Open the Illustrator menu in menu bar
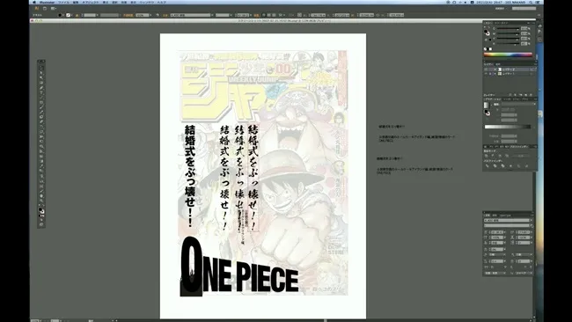 click(47, 2)
